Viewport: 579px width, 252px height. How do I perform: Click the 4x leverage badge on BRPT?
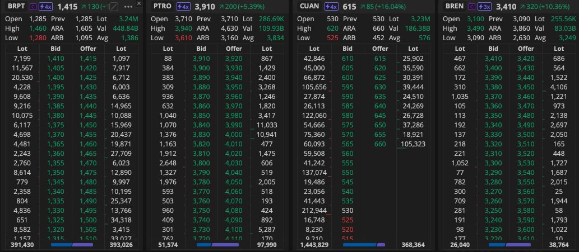pos(46,7)
